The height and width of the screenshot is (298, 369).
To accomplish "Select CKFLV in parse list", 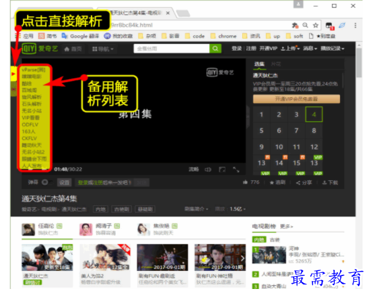I will [x=29, y=138].
